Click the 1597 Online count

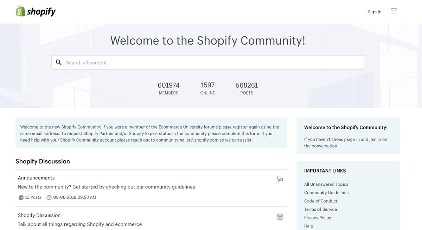[207, 85]
